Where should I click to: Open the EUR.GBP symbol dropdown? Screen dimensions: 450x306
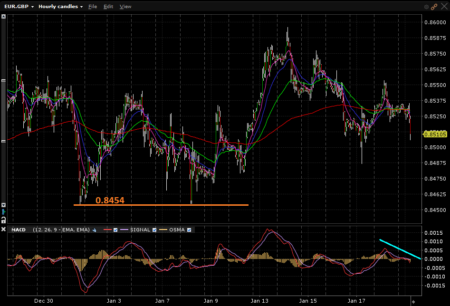click(x=19, y=6)
